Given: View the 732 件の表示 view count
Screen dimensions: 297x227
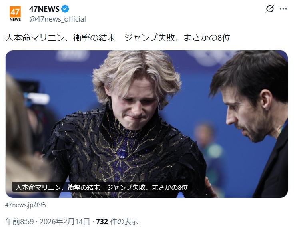Looking at the screenshot, I should [117, 221].
